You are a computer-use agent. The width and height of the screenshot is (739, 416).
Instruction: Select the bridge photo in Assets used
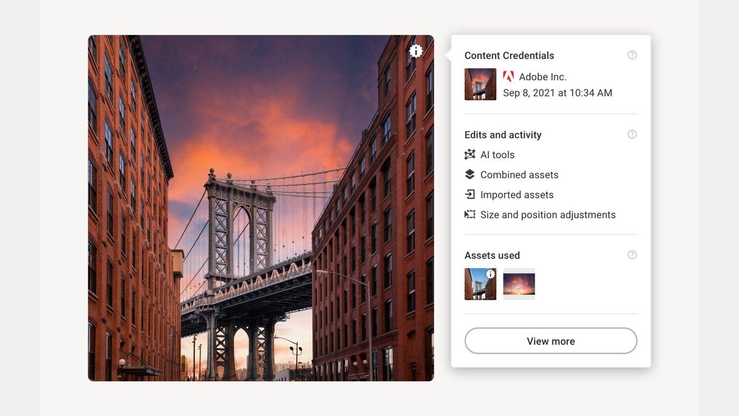pos(480,284)
